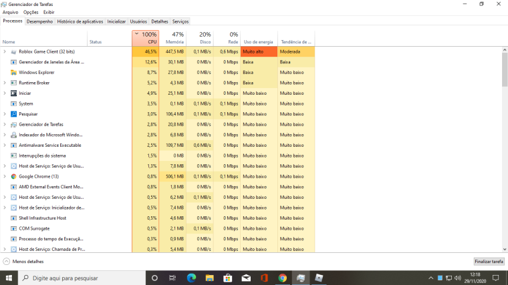Screen dimensions: 508x285
Task: Open the Exibir menu
Action: (x=49, y=12)
